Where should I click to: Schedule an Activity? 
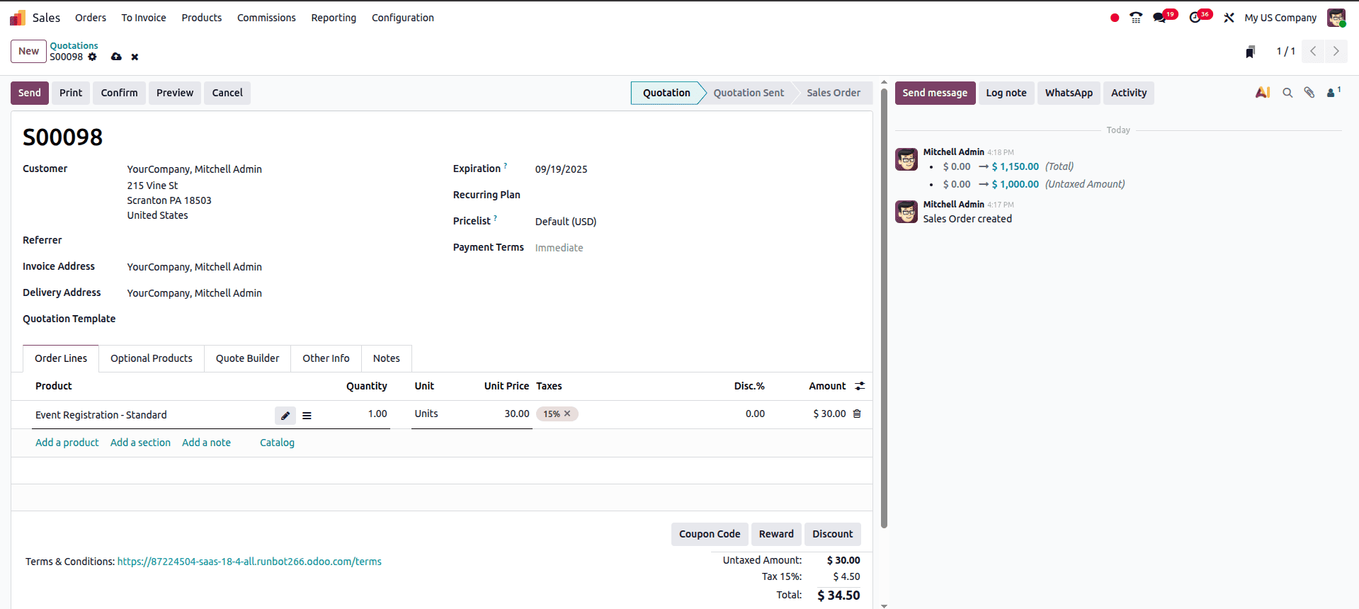click(x=1129, y=93)
